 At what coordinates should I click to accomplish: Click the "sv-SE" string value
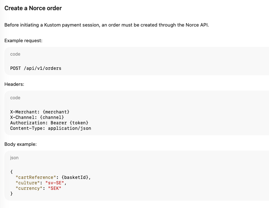55,183
